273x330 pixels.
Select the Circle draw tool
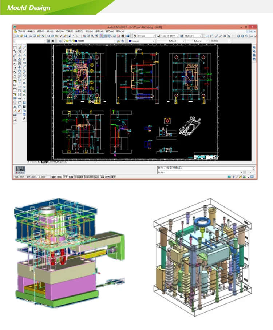24,71
